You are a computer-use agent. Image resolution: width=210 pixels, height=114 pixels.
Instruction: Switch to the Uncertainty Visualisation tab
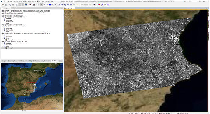[x=44, y=61]
